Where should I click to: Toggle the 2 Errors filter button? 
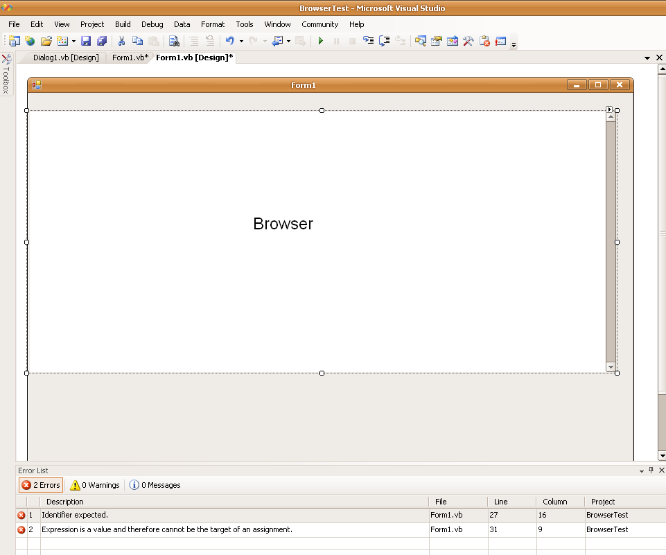point(41,485)
